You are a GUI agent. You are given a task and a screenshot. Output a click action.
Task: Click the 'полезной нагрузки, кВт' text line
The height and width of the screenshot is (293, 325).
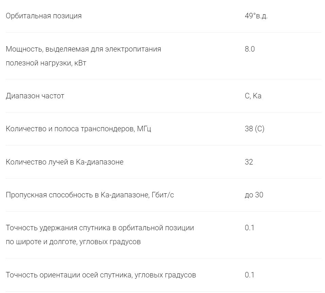coord(46,63)
